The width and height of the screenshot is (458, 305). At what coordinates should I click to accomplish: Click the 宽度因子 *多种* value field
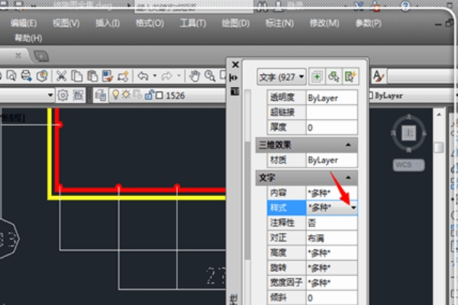(331, 283)
